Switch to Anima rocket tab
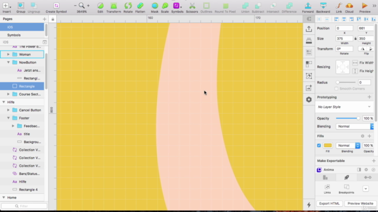 [347, 177]
